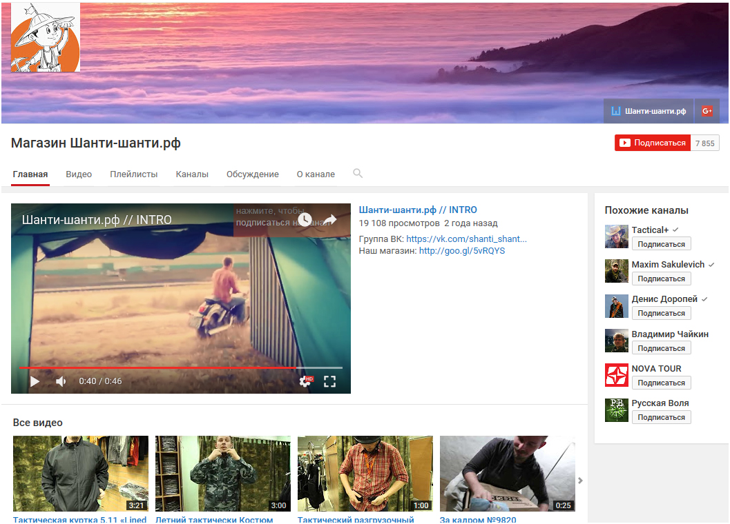Open the Google+ link icon on banner
730x524 pixels.
click(707, 111)
